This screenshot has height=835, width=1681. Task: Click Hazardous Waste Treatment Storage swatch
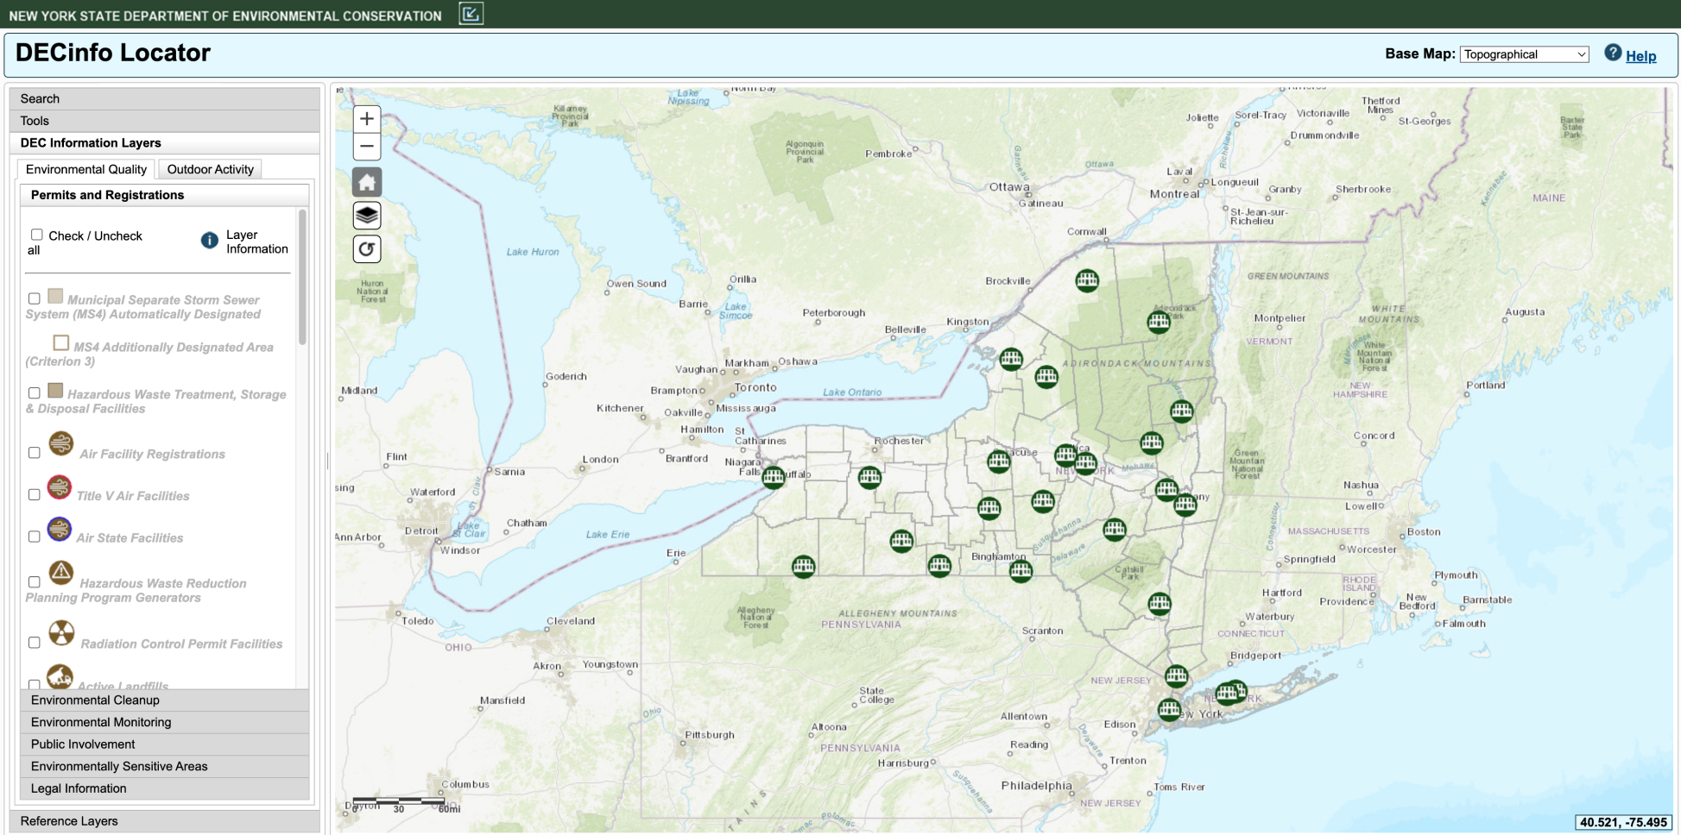pos(55,391)
